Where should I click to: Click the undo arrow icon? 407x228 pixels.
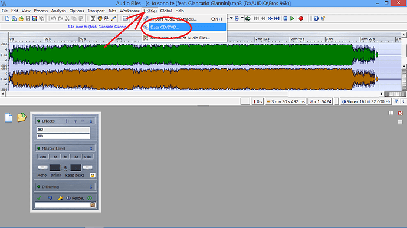coord(54,19)
